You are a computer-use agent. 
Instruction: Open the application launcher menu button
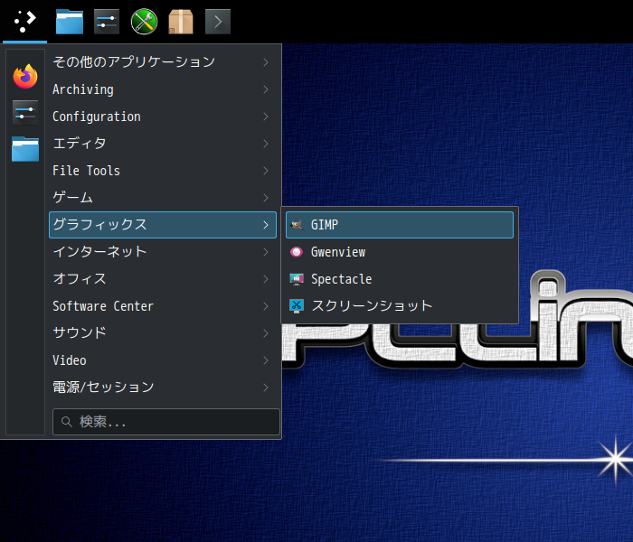[x=24, y=22]
